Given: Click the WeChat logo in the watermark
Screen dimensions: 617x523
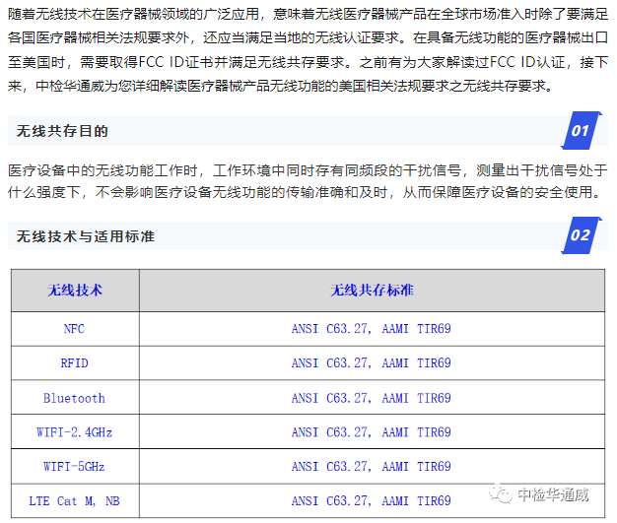Looking at the screenshot, I should coord(504,492).
